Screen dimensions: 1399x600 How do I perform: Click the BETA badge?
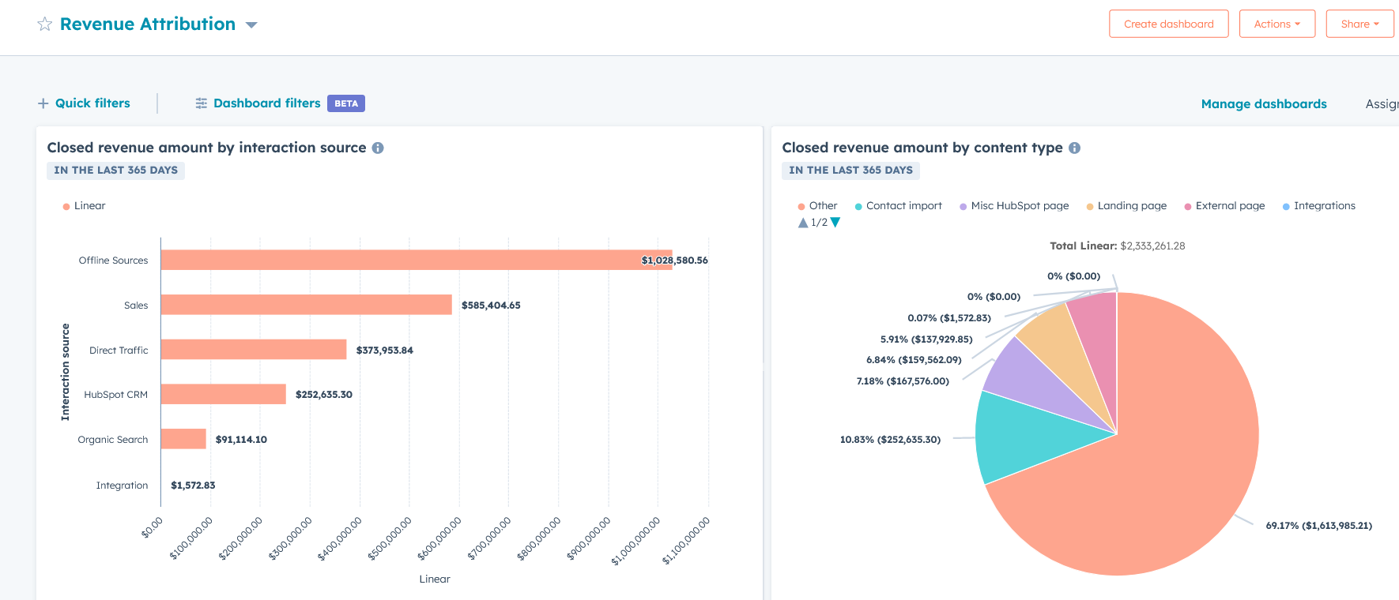point(346,103)
